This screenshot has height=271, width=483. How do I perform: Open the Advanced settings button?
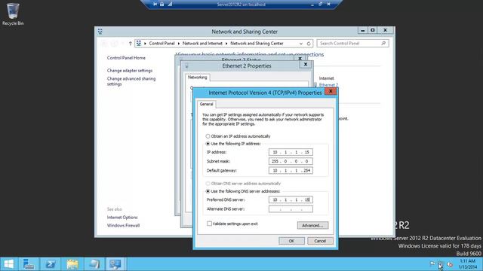[x=312, y=225]
